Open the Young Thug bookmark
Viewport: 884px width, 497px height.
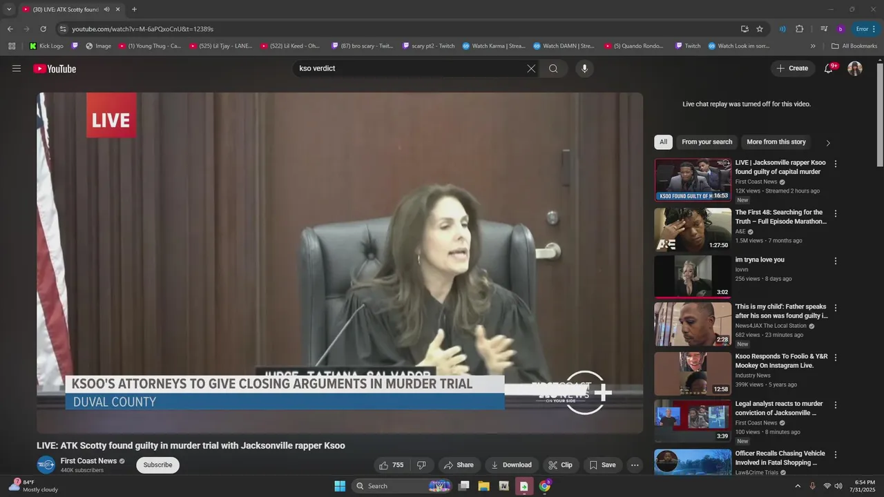point(150,46)
